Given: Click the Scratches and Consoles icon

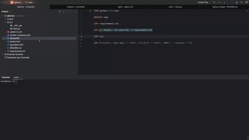Looking at the screenshot, I should pyautogui.click(x=5, y=58).
